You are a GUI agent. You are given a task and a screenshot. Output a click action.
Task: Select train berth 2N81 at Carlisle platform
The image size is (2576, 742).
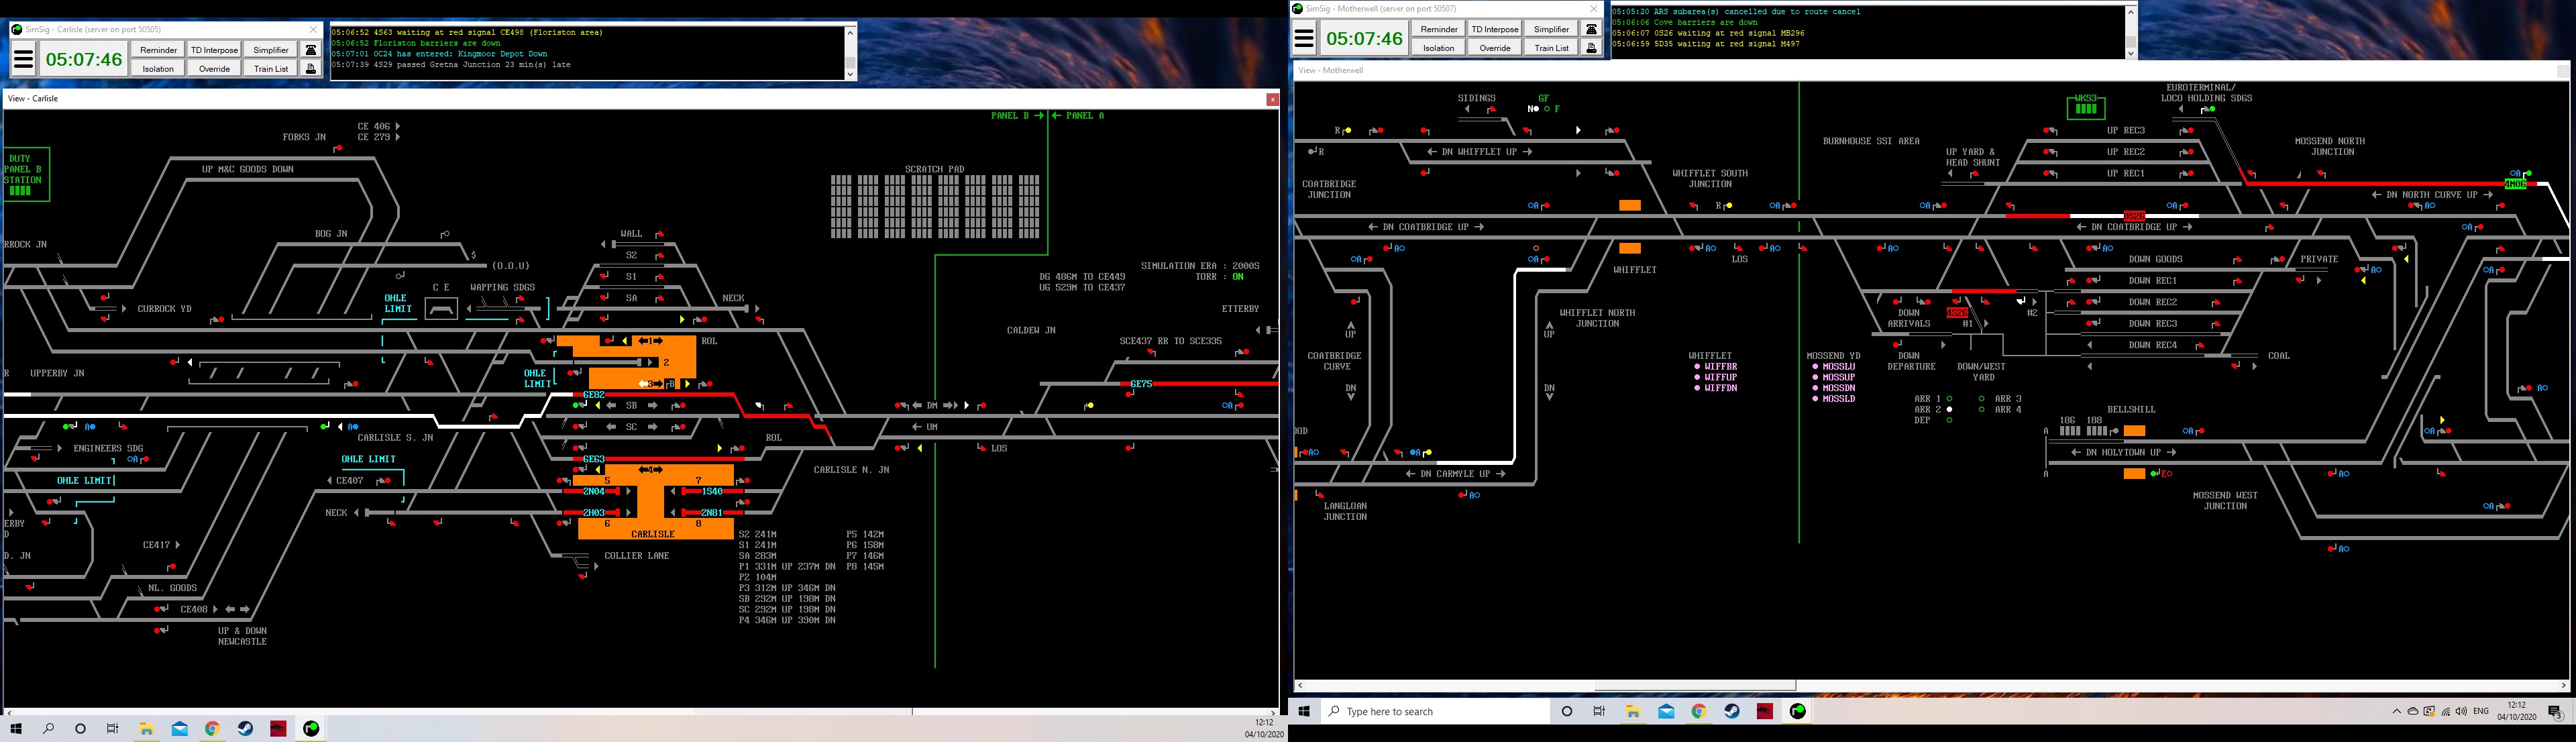coord(712,512)
